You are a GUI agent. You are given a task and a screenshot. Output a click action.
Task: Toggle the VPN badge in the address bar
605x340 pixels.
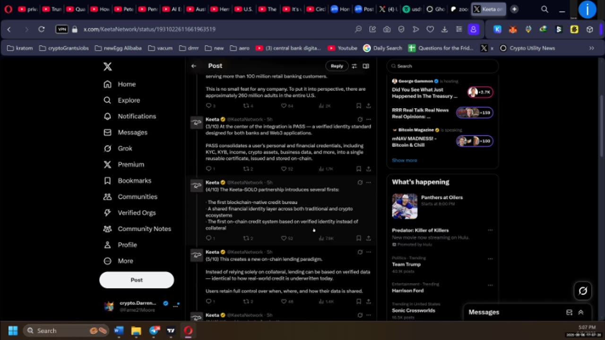click(x=62, y=29)
